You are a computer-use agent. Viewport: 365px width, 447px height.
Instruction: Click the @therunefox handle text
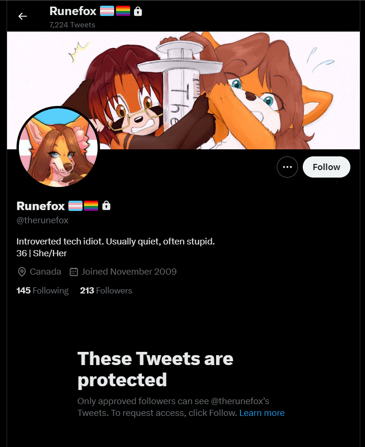click(42, 220)
